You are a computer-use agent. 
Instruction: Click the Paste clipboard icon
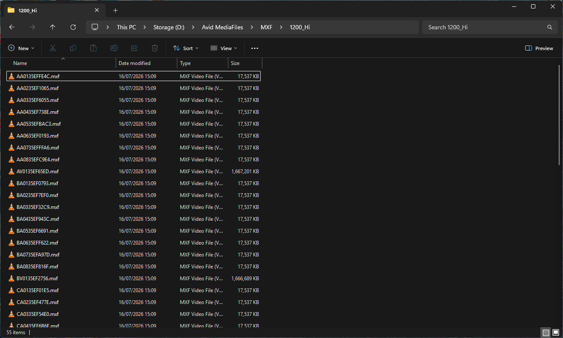click(94, 48)
